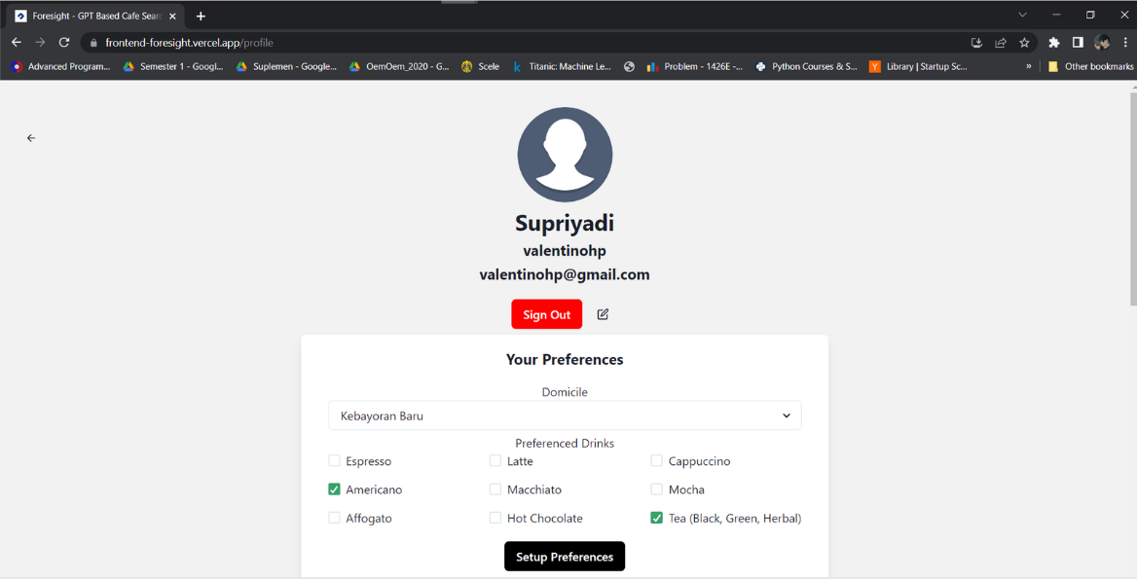This screenshot has height=579, width=1137.
Task: Click the edit profile pencil icon
Action: point(603,314)
